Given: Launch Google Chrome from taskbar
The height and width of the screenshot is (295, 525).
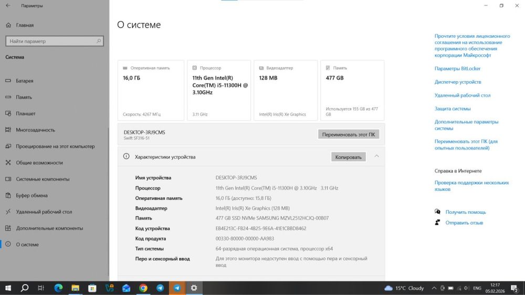Looking at the screenshot, I should (143, 288).
